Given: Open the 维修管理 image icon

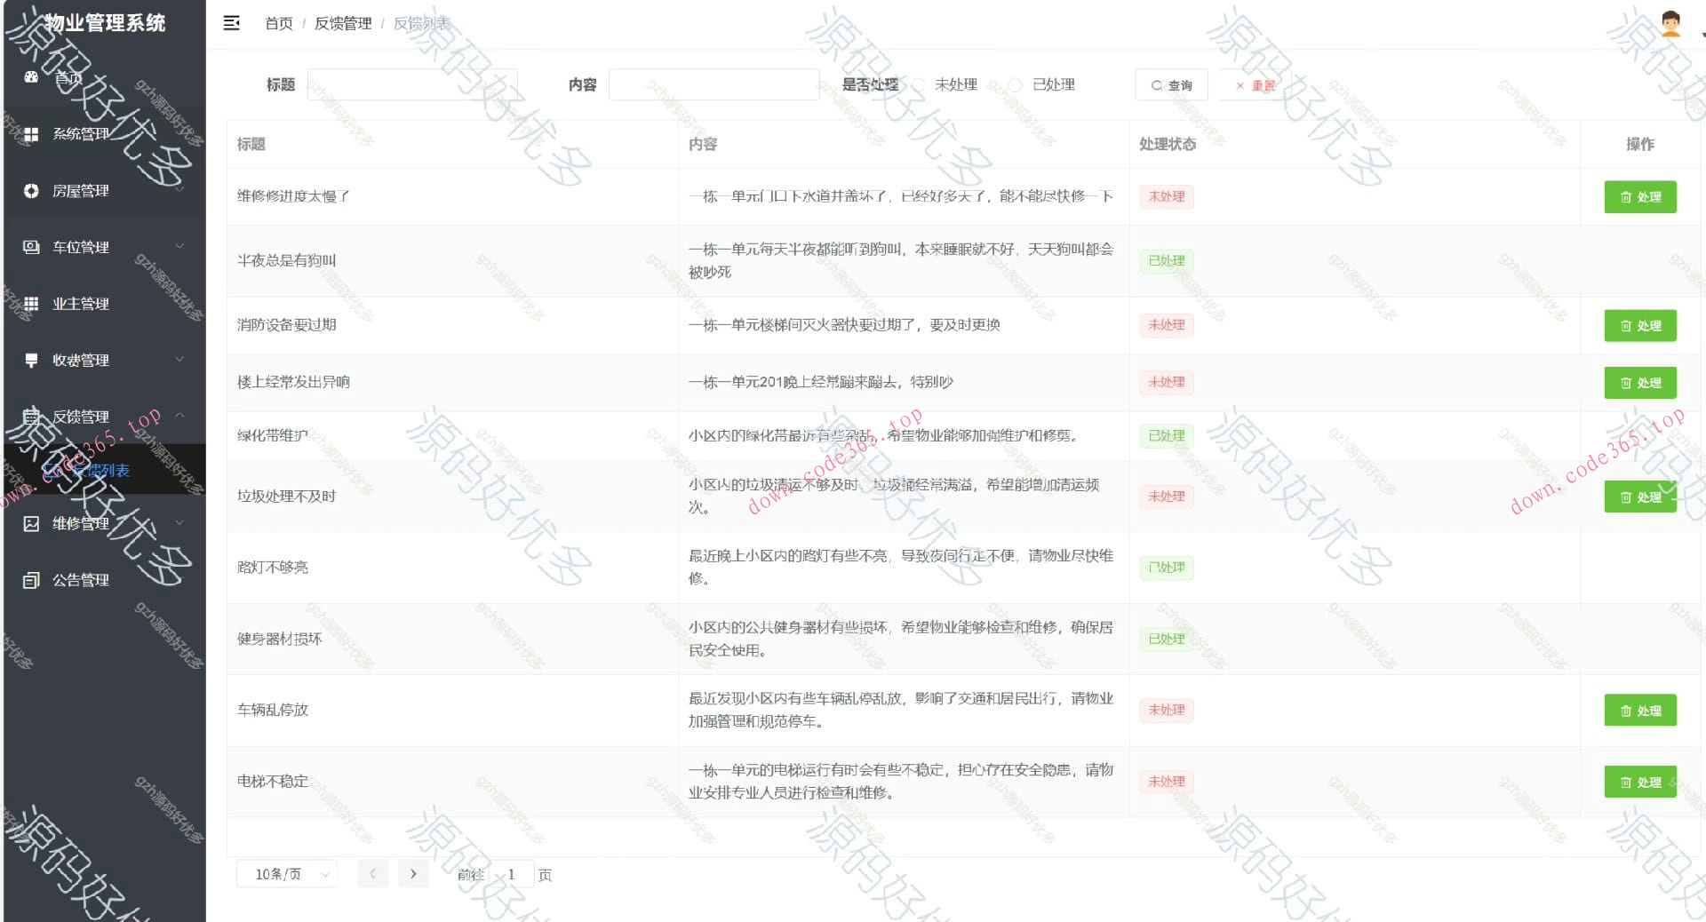Looking at the screenshot, I should pyautogui.click(x=32, y=523).
